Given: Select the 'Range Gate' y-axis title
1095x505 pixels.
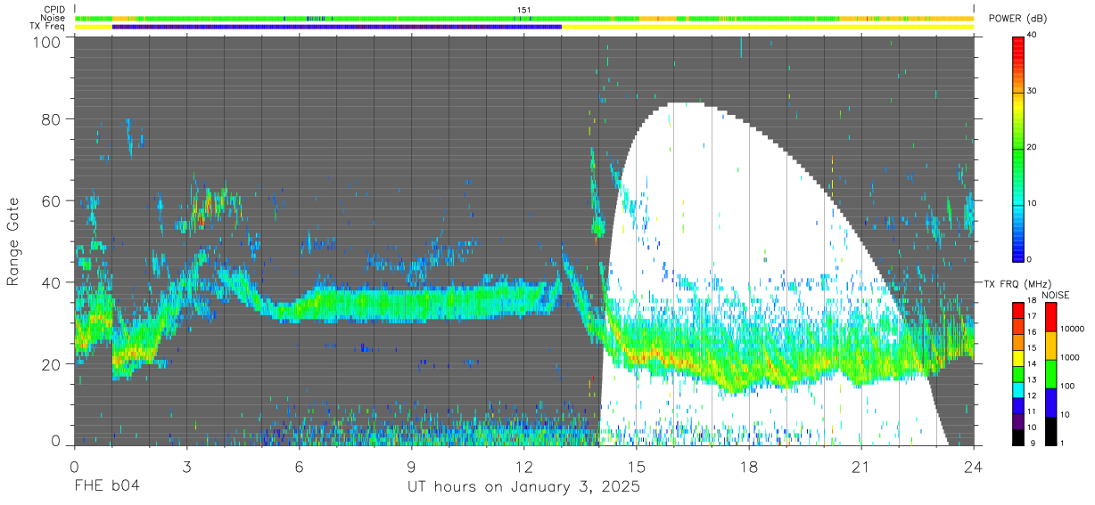Looking at the screenshot, I should point(13,242).
